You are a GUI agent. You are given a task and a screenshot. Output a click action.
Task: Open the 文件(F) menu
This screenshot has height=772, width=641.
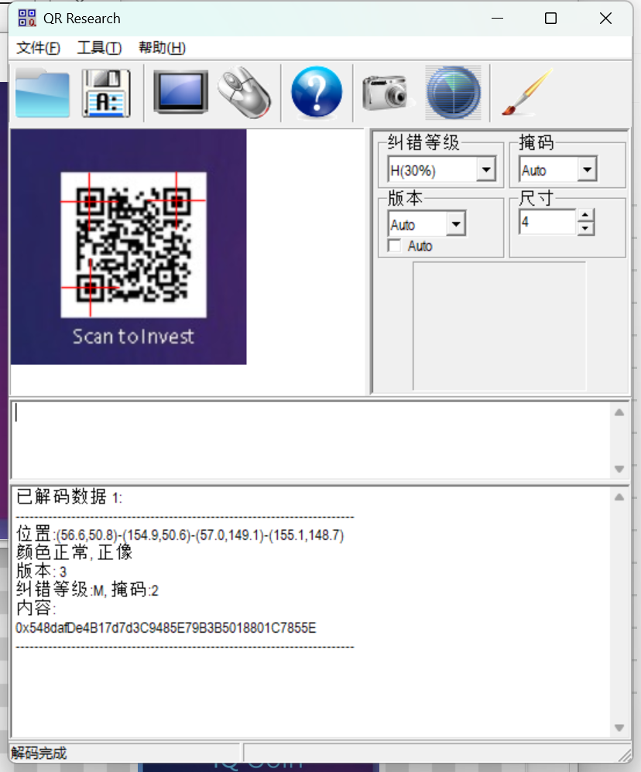click(x=38, y=48)
